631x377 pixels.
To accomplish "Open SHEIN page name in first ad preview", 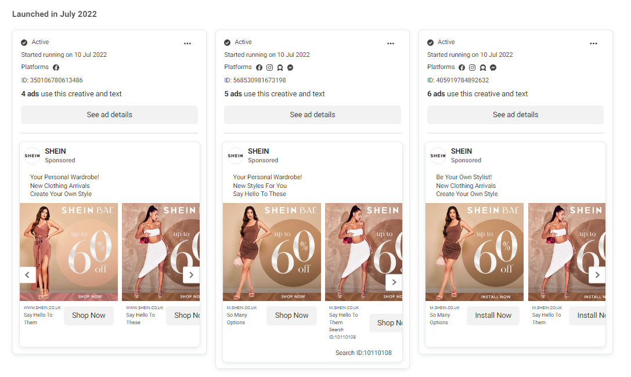I will [55, 151].
